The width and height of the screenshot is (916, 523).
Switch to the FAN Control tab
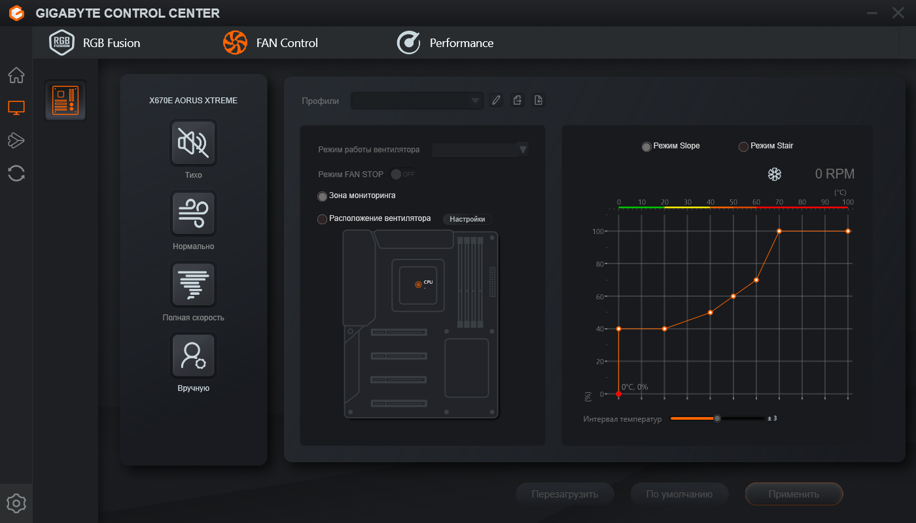270,43
